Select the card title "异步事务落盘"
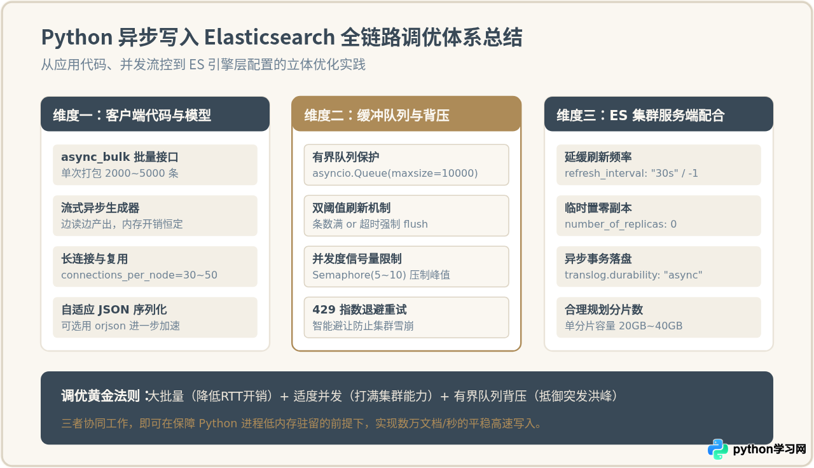Screen dimensions: 814x468 tap(598, 259)
